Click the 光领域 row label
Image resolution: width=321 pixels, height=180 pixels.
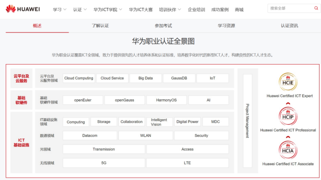[x=45, y=149]
